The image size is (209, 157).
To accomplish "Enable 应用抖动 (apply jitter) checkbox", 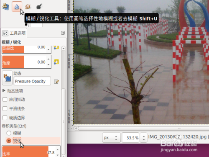I will (5, 100).
